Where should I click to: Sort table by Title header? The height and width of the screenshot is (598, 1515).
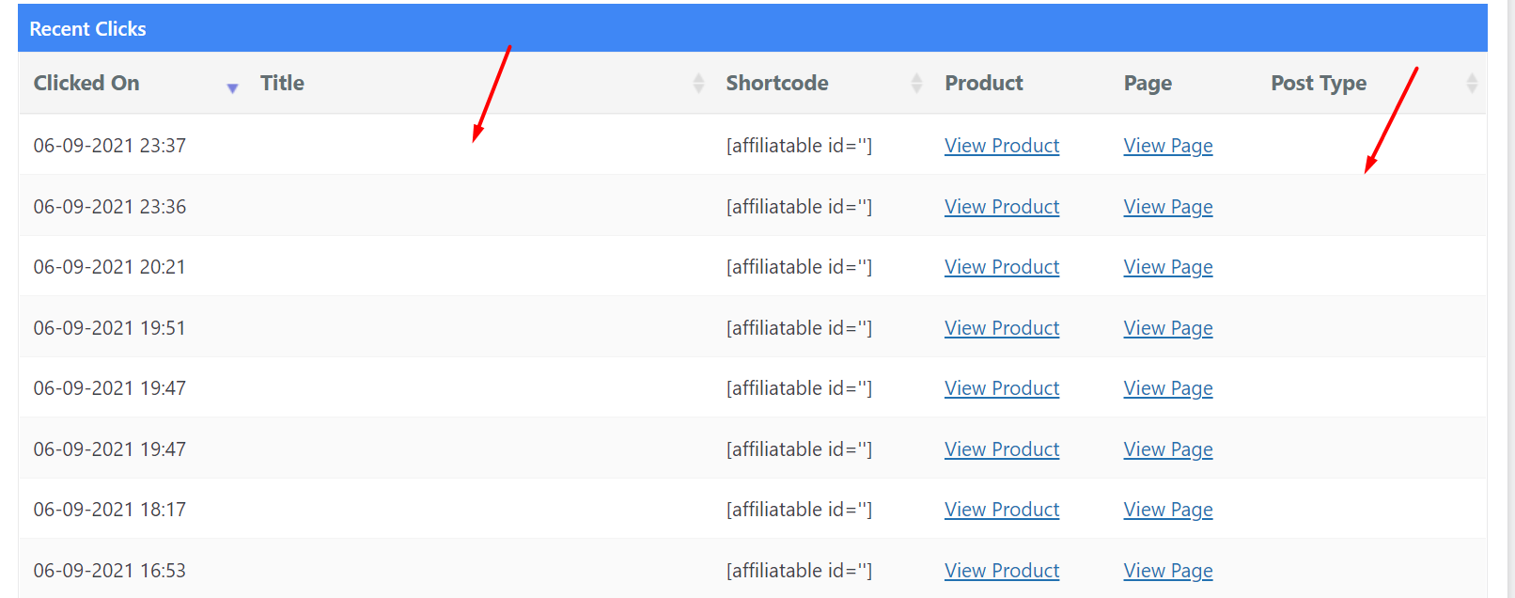[x=282, y=83]
